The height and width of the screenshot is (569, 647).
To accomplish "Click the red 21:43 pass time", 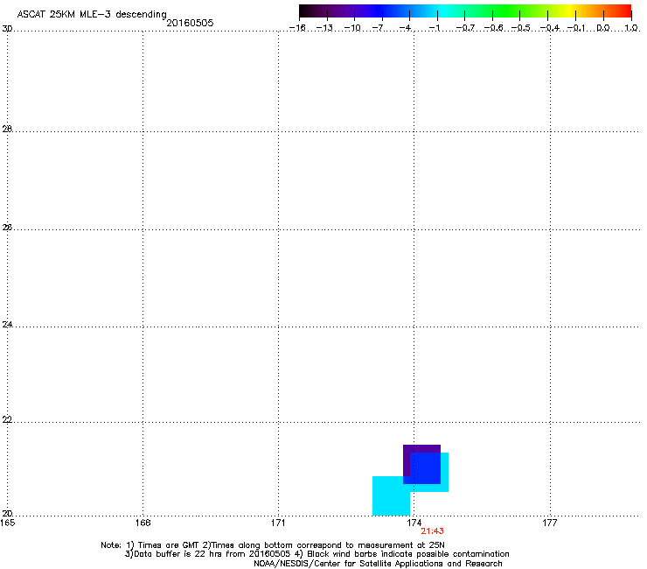I will pyautogui.click(x=432, y=531).
